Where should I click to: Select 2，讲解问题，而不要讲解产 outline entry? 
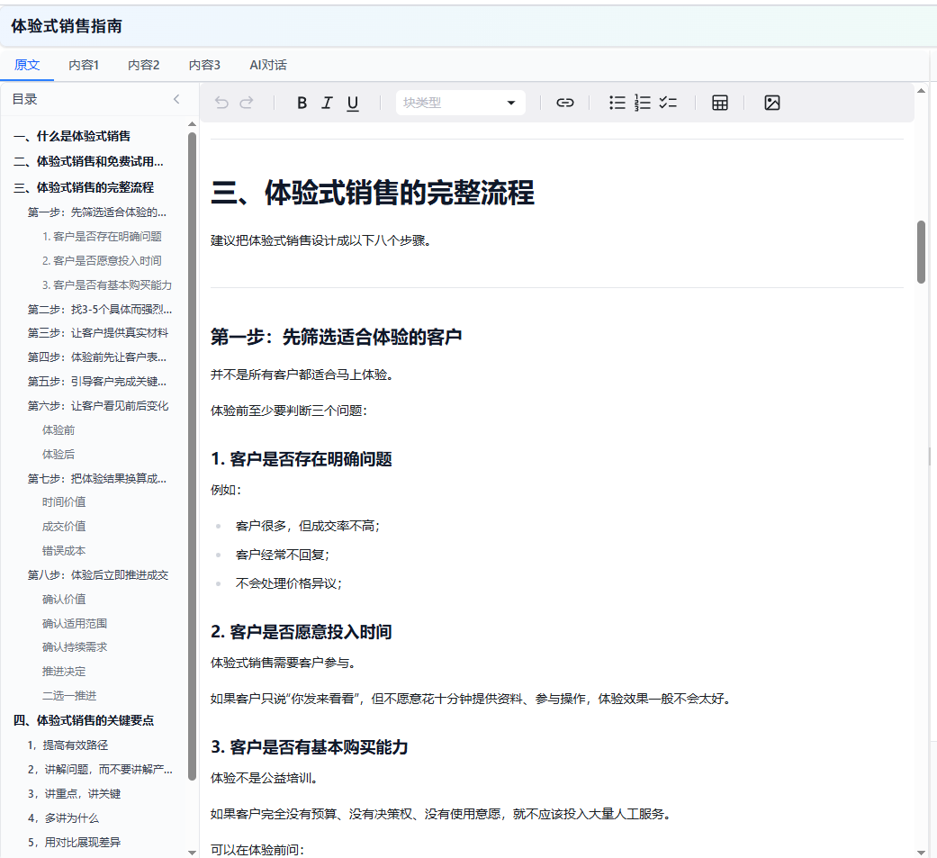[100, 770]
